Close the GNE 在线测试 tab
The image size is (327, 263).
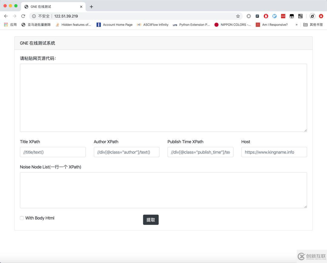[x=81, y=7]
